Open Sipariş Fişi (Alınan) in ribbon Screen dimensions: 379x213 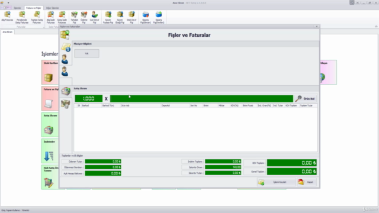146,17
